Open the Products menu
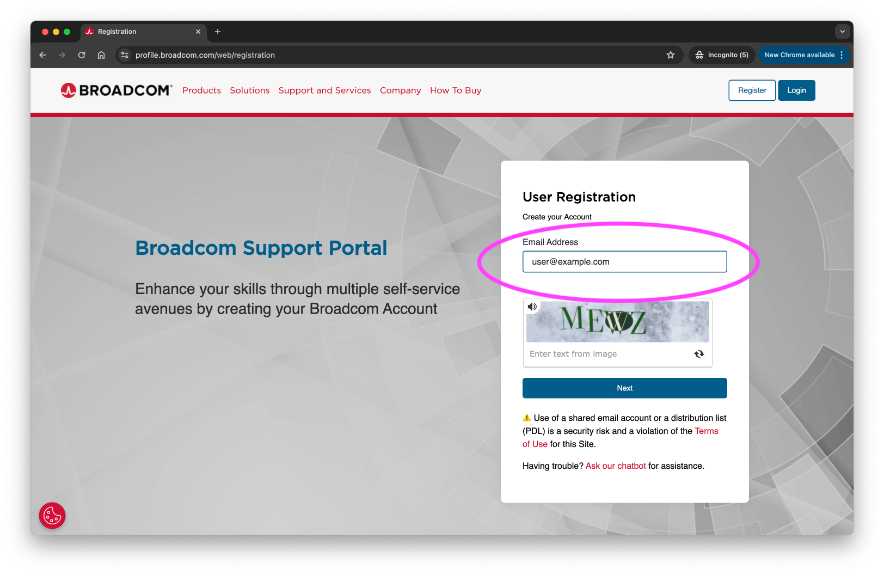The width and height of the screenshot is (884, 575). click(x=201, y=90)
